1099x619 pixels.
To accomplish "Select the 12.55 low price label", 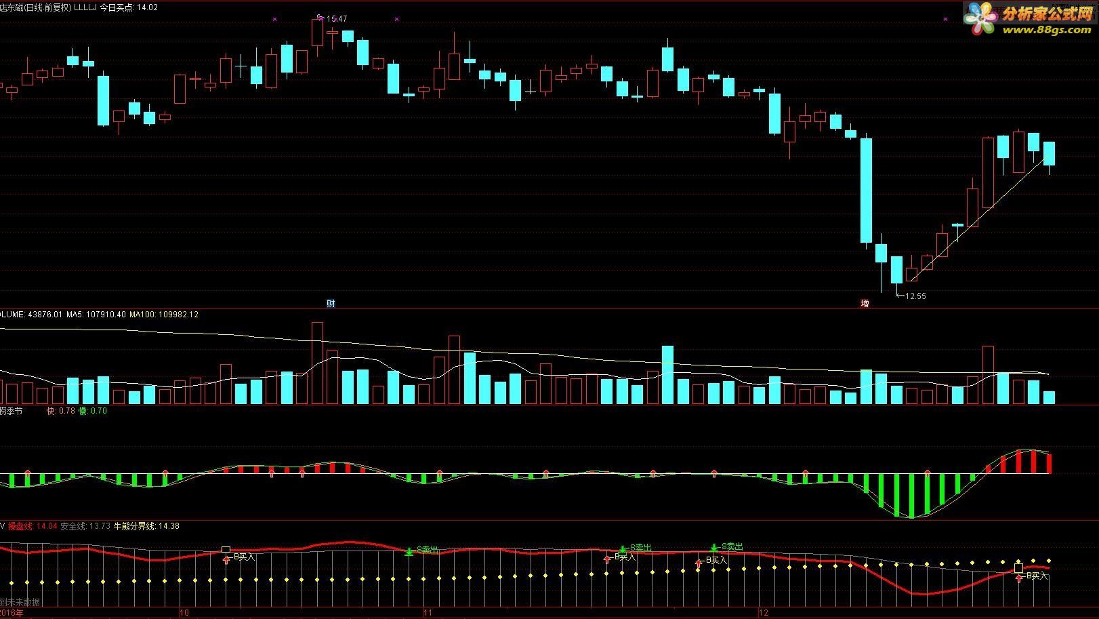I will click(x=915, y=296).
